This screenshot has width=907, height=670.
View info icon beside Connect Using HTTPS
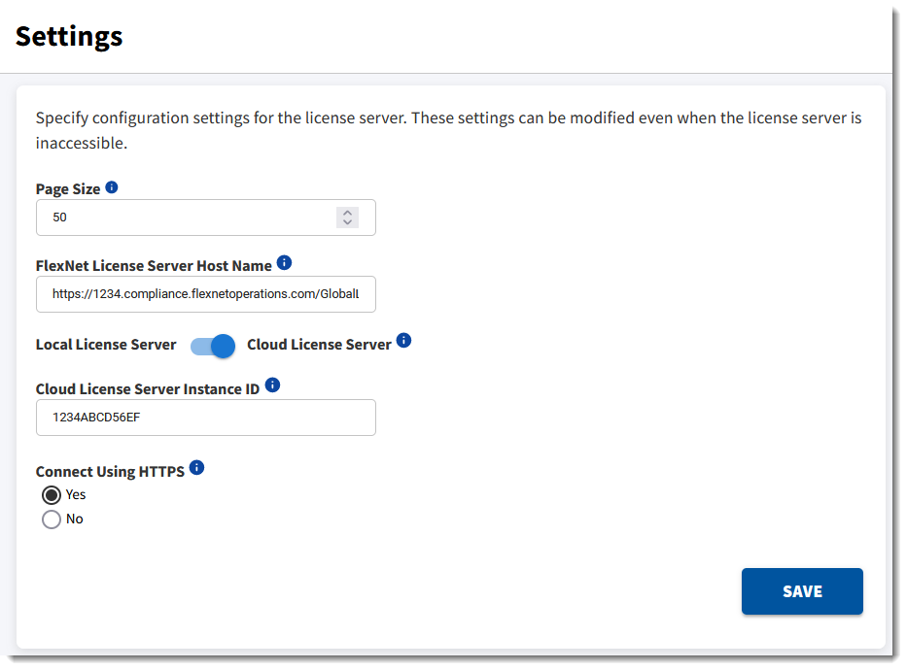pyautogui.click(x=196, y=468)
